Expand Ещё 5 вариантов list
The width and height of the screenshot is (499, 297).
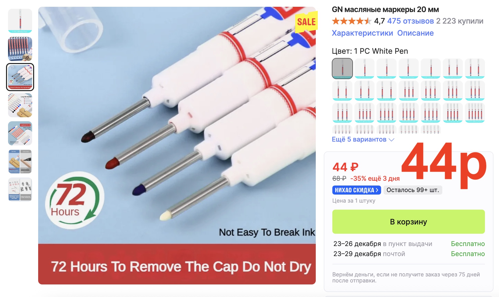pos(363,139)
